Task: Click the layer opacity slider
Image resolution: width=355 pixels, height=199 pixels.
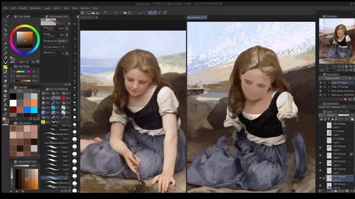Action: click(343, 115)
